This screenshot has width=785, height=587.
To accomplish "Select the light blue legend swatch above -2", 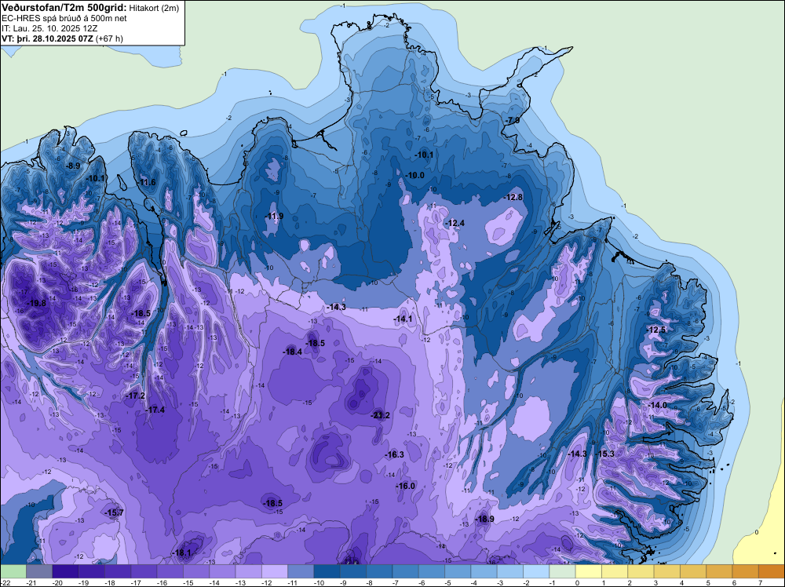I will point(536,571).
